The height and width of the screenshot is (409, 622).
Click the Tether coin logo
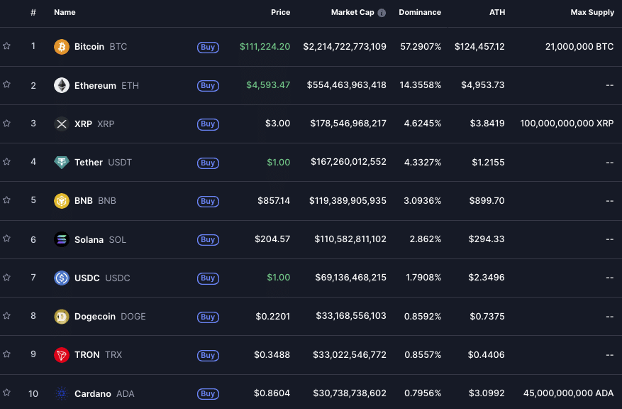(x=62, y=163)
